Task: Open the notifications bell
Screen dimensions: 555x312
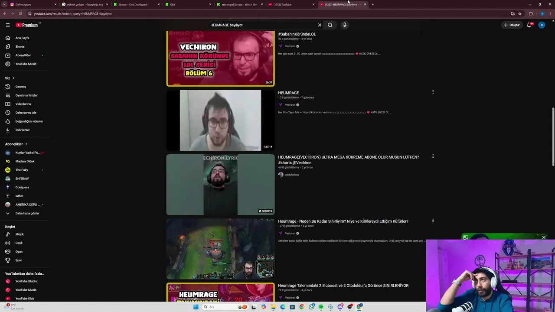Action: (529, 25)
